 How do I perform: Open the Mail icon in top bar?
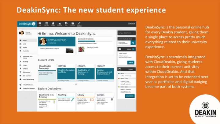40,23
